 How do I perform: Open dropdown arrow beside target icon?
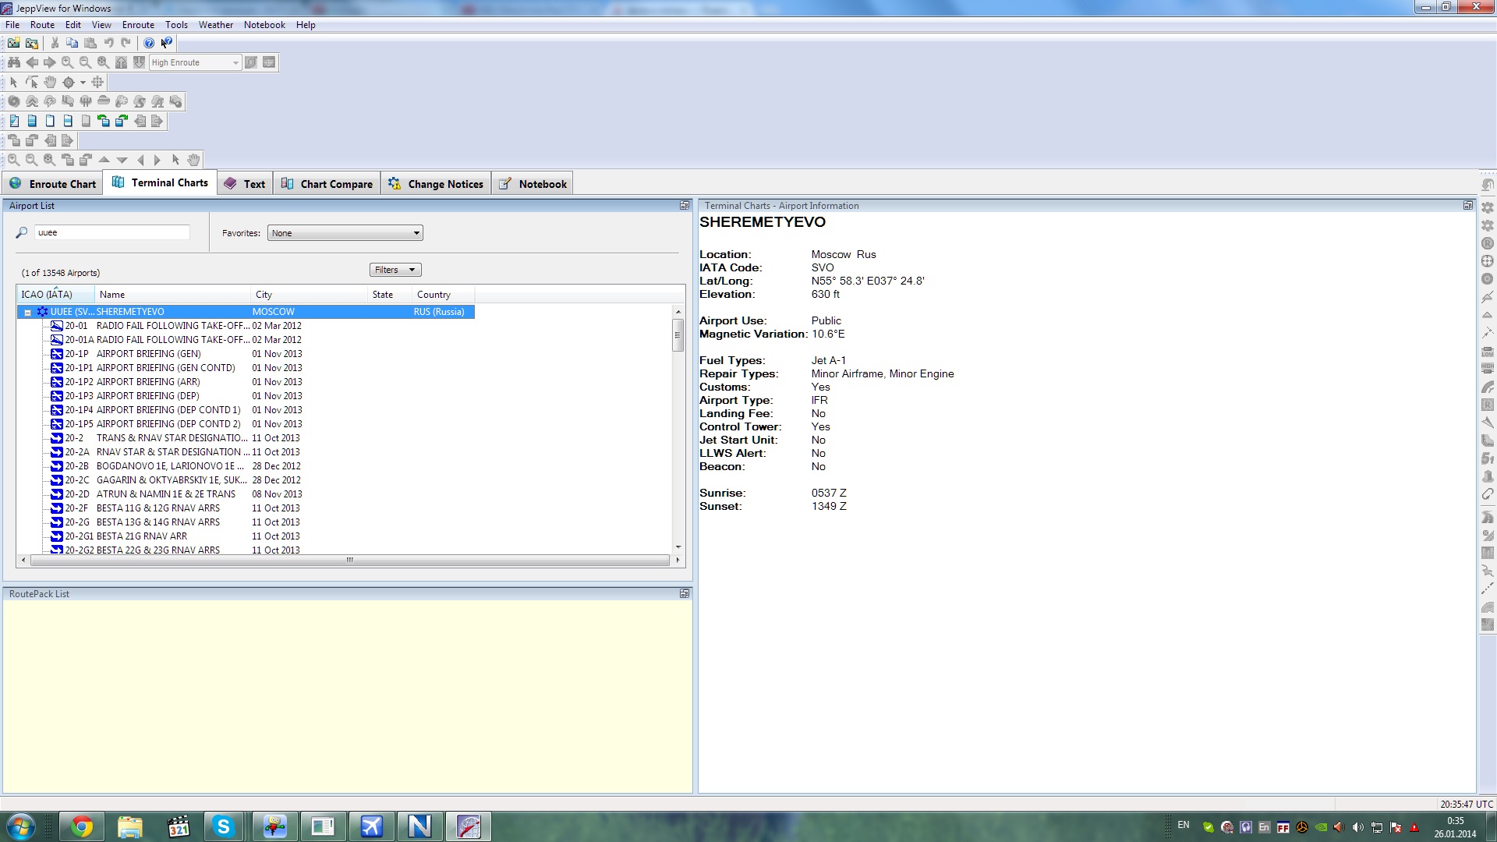click(83, 82)
